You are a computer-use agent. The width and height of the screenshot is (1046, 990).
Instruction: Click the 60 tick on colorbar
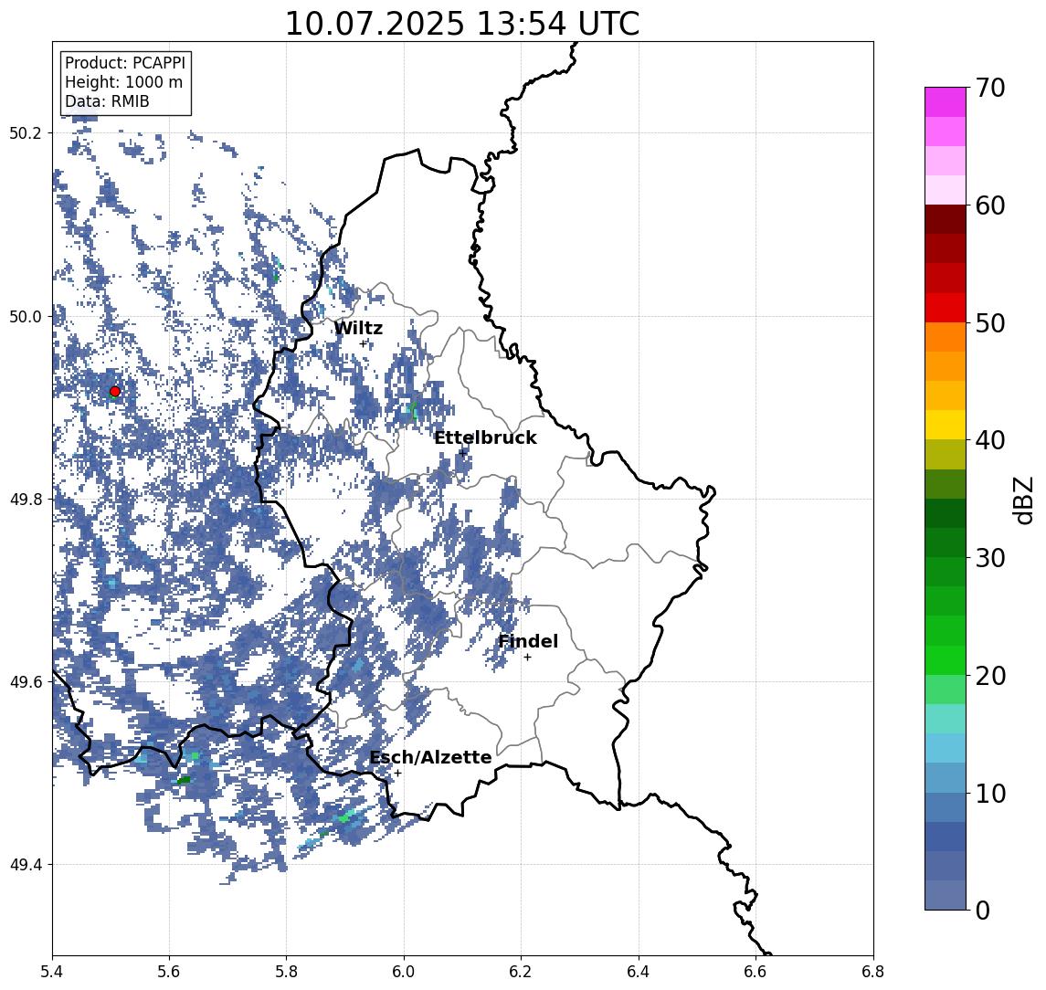[x=989, y=205]
